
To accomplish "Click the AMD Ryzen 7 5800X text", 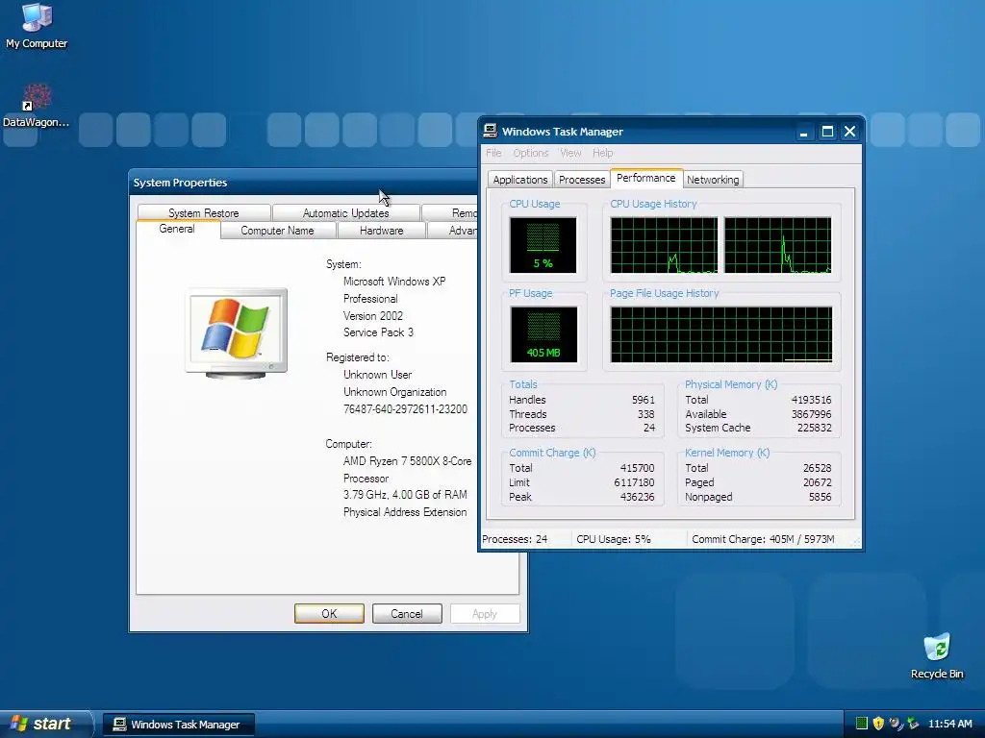I will coord(407,461).
